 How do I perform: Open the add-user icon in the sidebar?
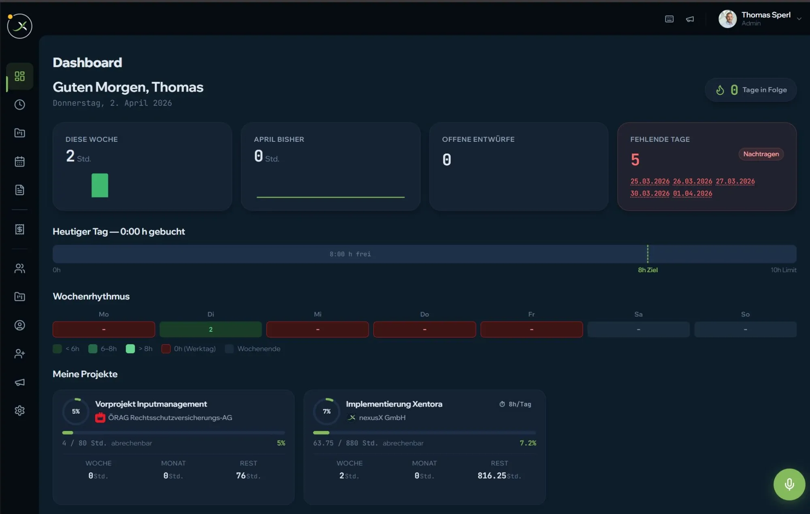(19, 354)
